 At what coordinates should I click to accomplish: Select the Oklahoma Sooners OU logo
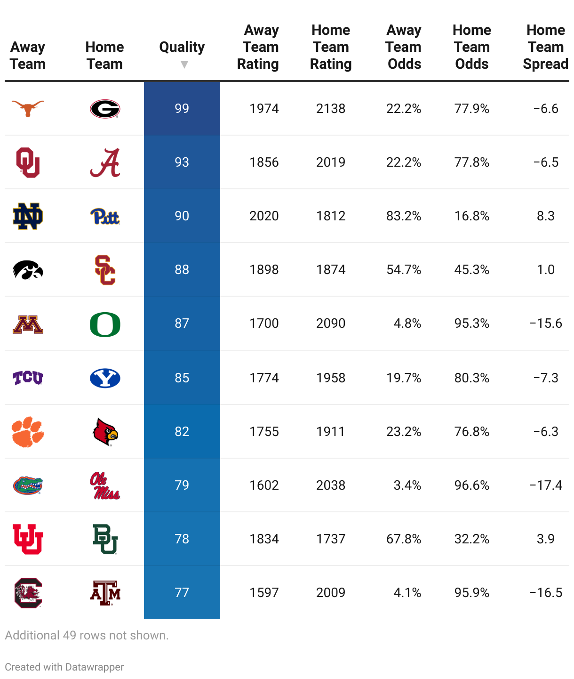28,162
